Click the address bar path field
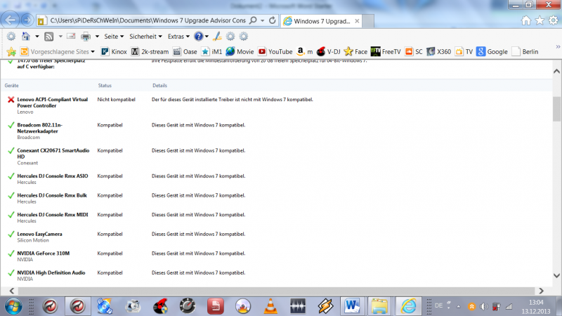The height and width of the screenshot is (316, 562). tap(148, 20)
